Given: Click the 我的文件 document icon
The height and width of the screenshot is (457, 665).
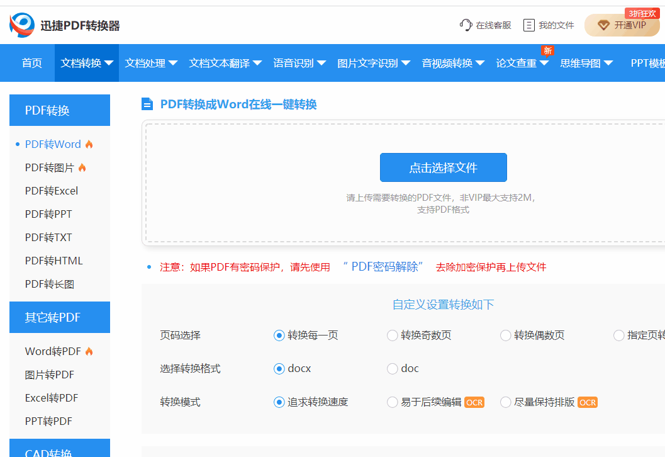Looking at the screenshot, I should [529, 25].
